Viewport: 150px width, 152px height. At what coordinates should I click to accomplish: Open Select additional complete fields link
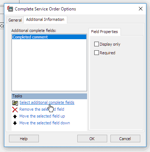pos(47,102)
